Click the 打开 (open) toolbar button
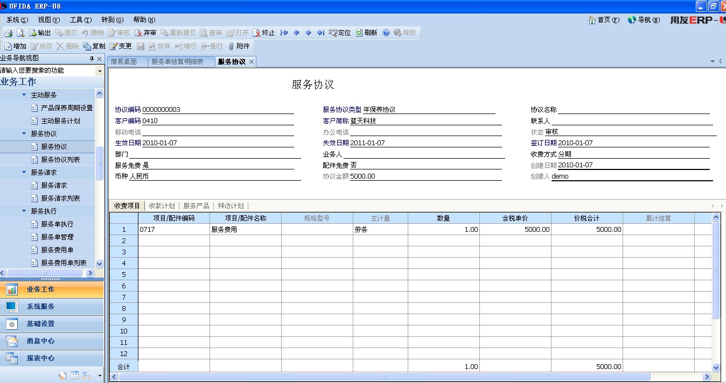The height and width of the screenshot is (383, 726). tap(238, 33)
